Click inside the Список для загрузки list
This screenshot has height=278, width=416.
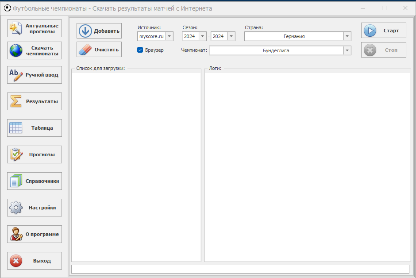[x=136, y=167]
